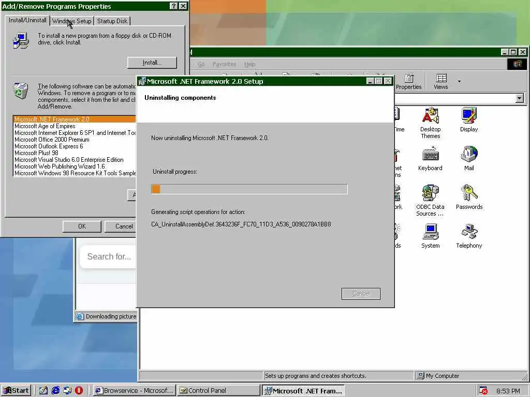Click the downloading picture status icon
Screen dimensions: 530x397
pos(80,316)
